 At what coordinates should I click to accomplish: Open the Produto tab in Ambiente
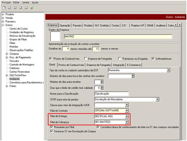tap(88, 26)
